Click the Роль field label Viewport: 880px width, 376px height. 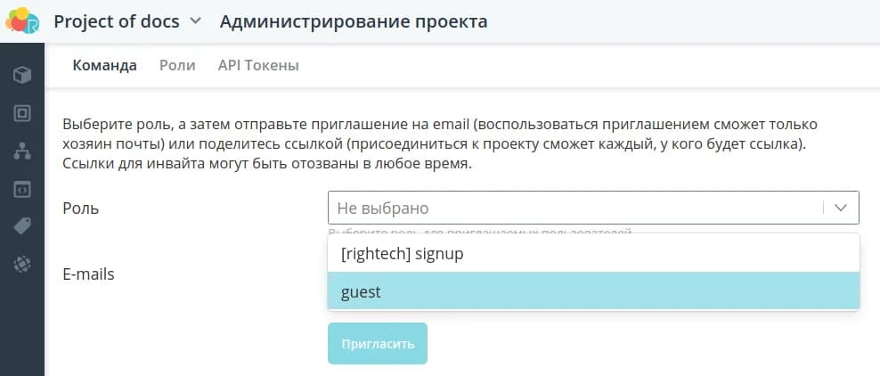81,208
